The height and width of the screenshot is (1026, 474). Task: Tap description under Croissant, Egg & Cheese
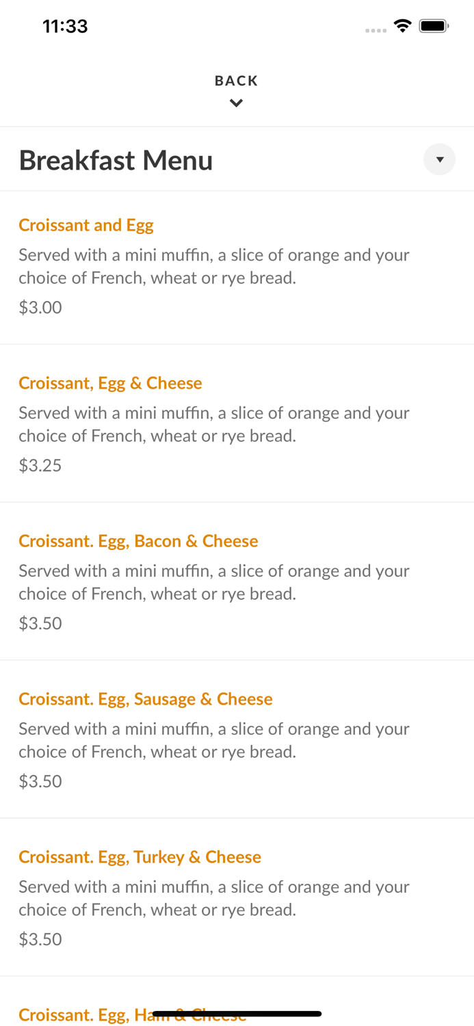214,424
